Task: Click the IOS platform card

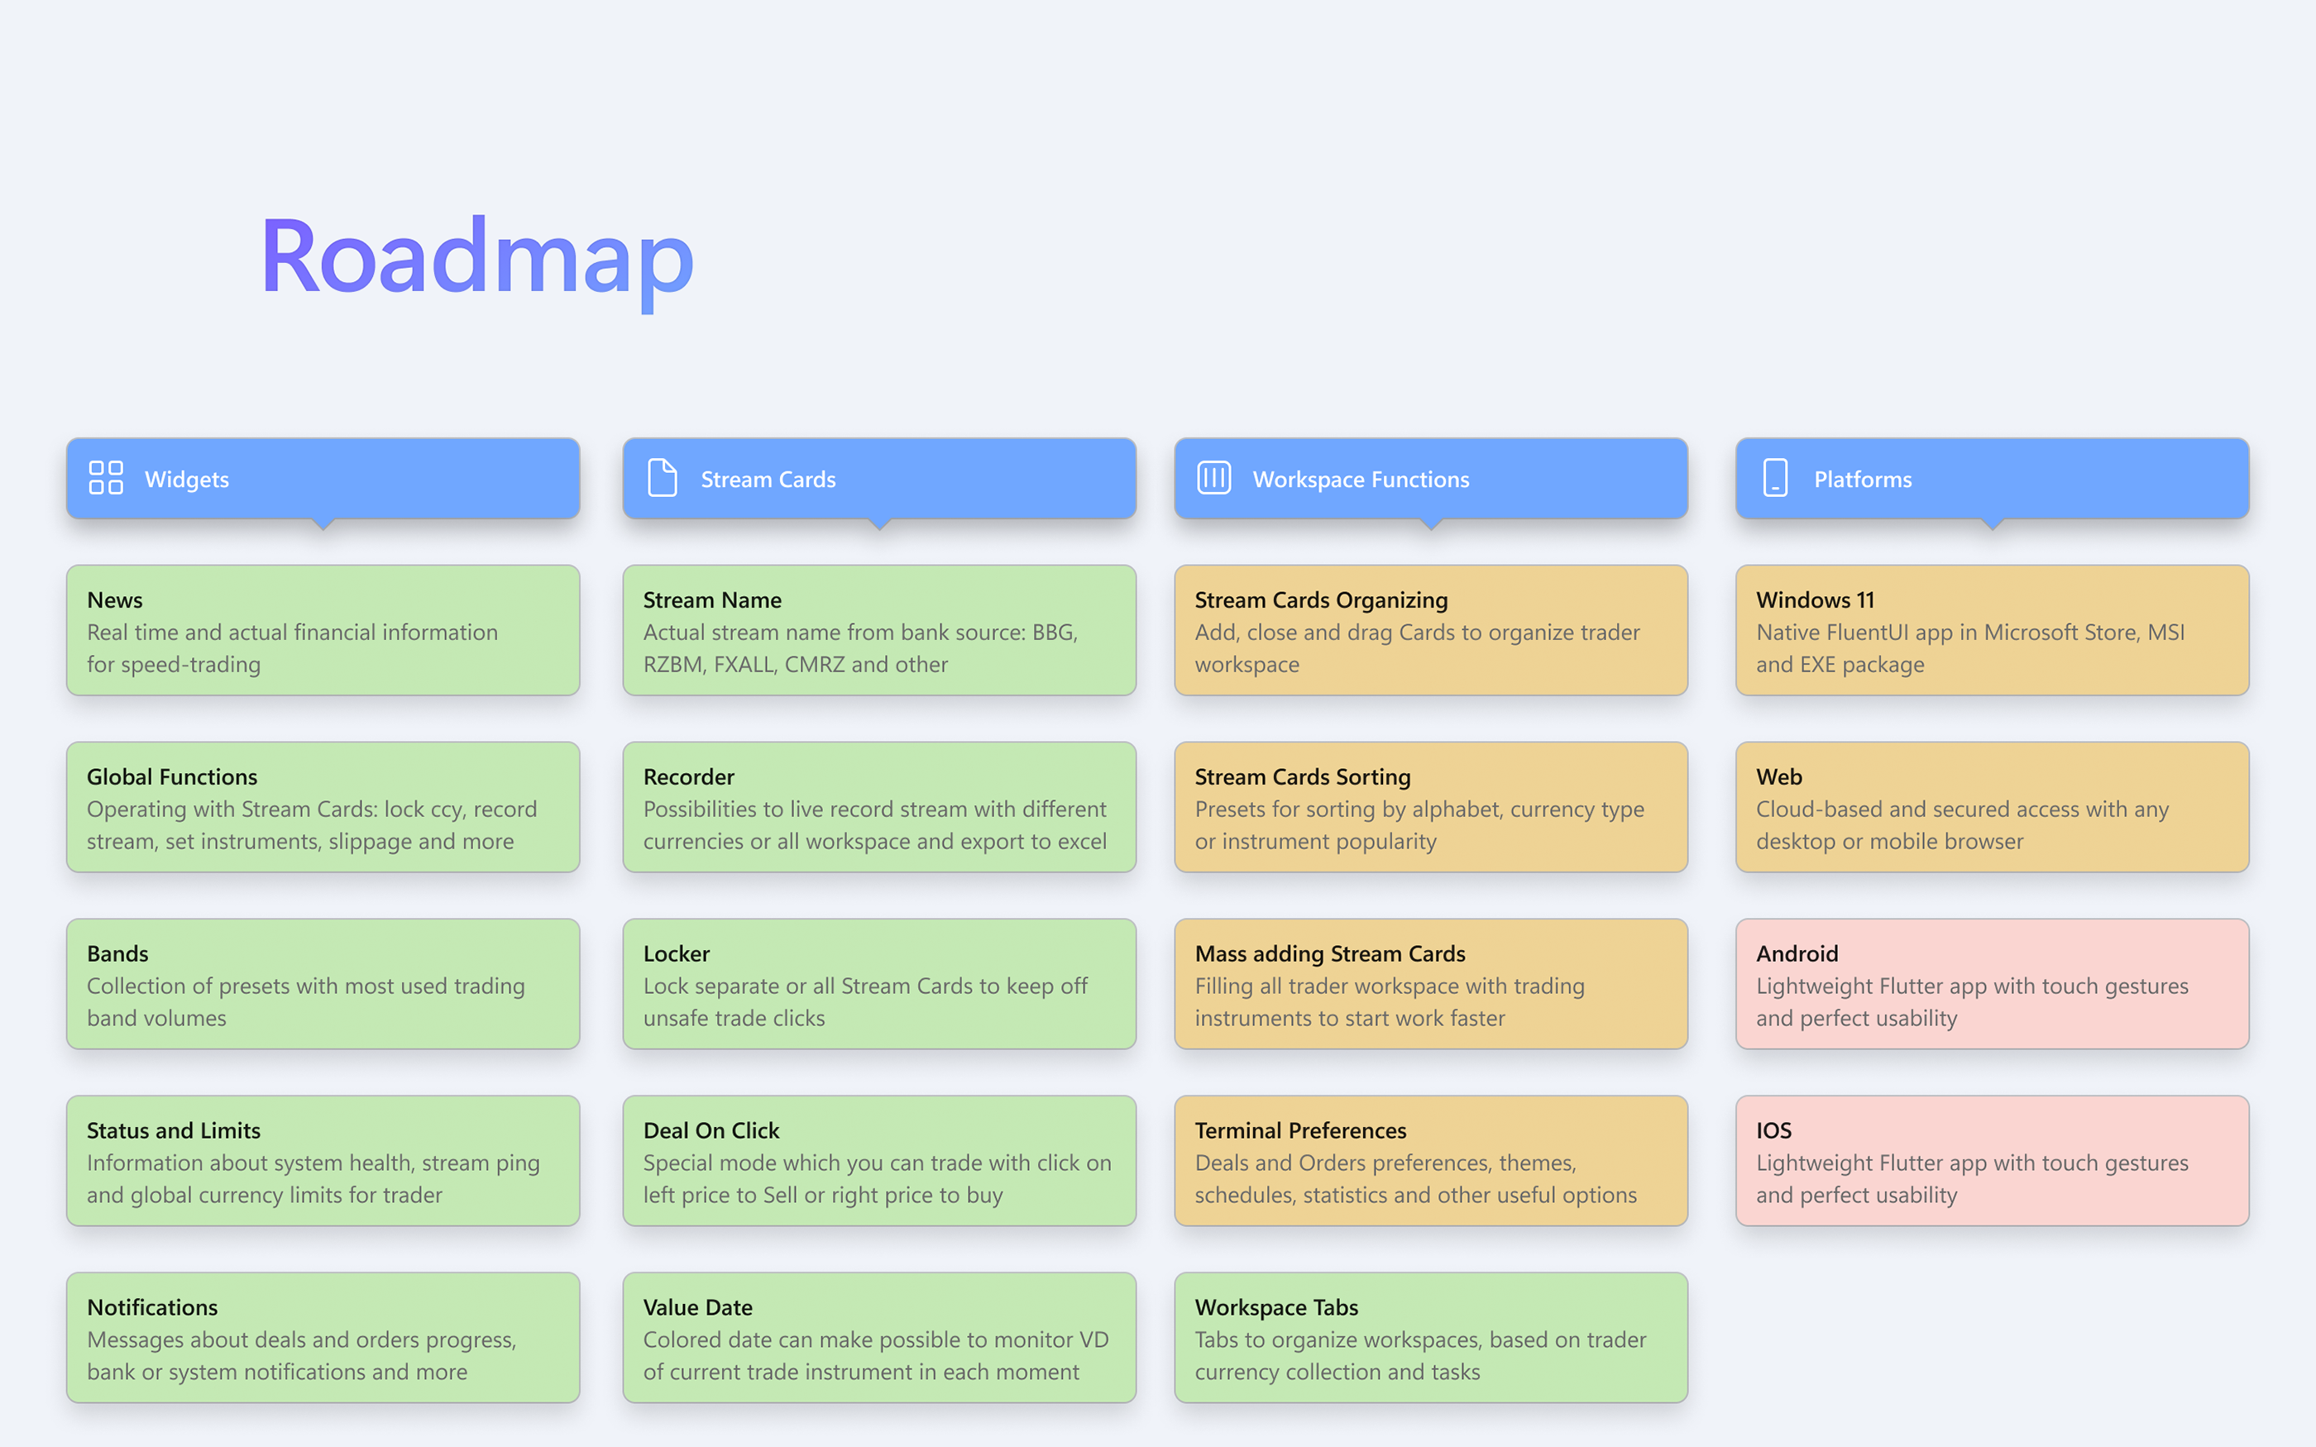Action: point(1992,1161)
